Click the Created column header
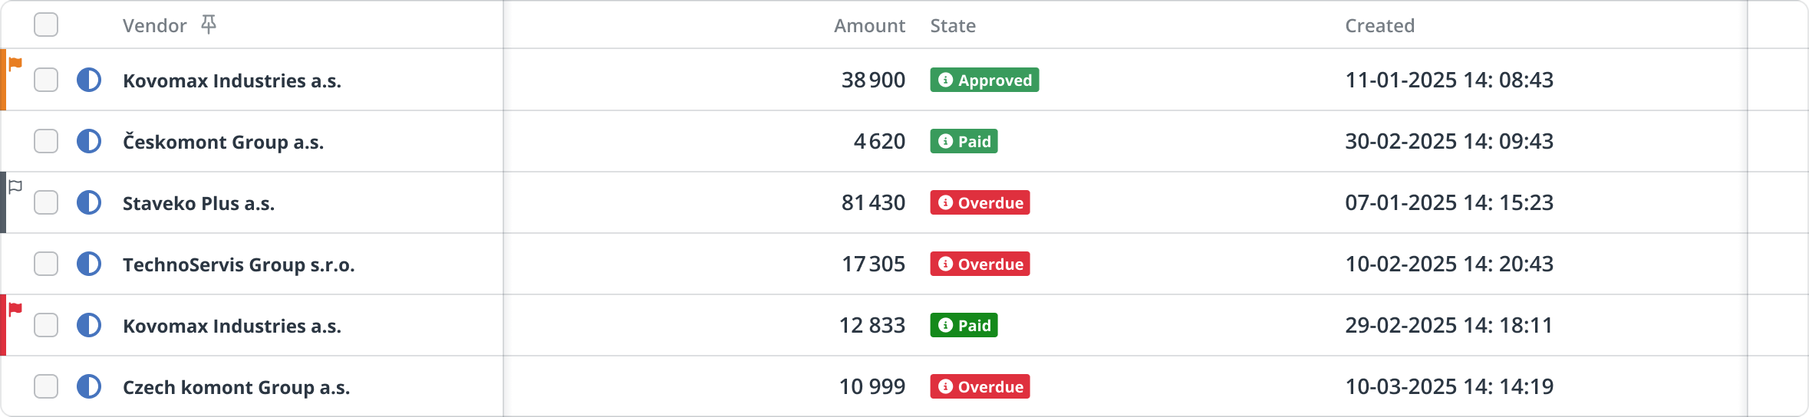 [1379, 25]
